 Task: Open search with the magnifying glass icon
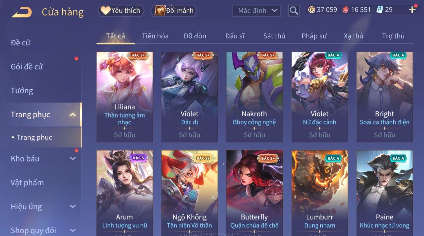click(294, 11)
